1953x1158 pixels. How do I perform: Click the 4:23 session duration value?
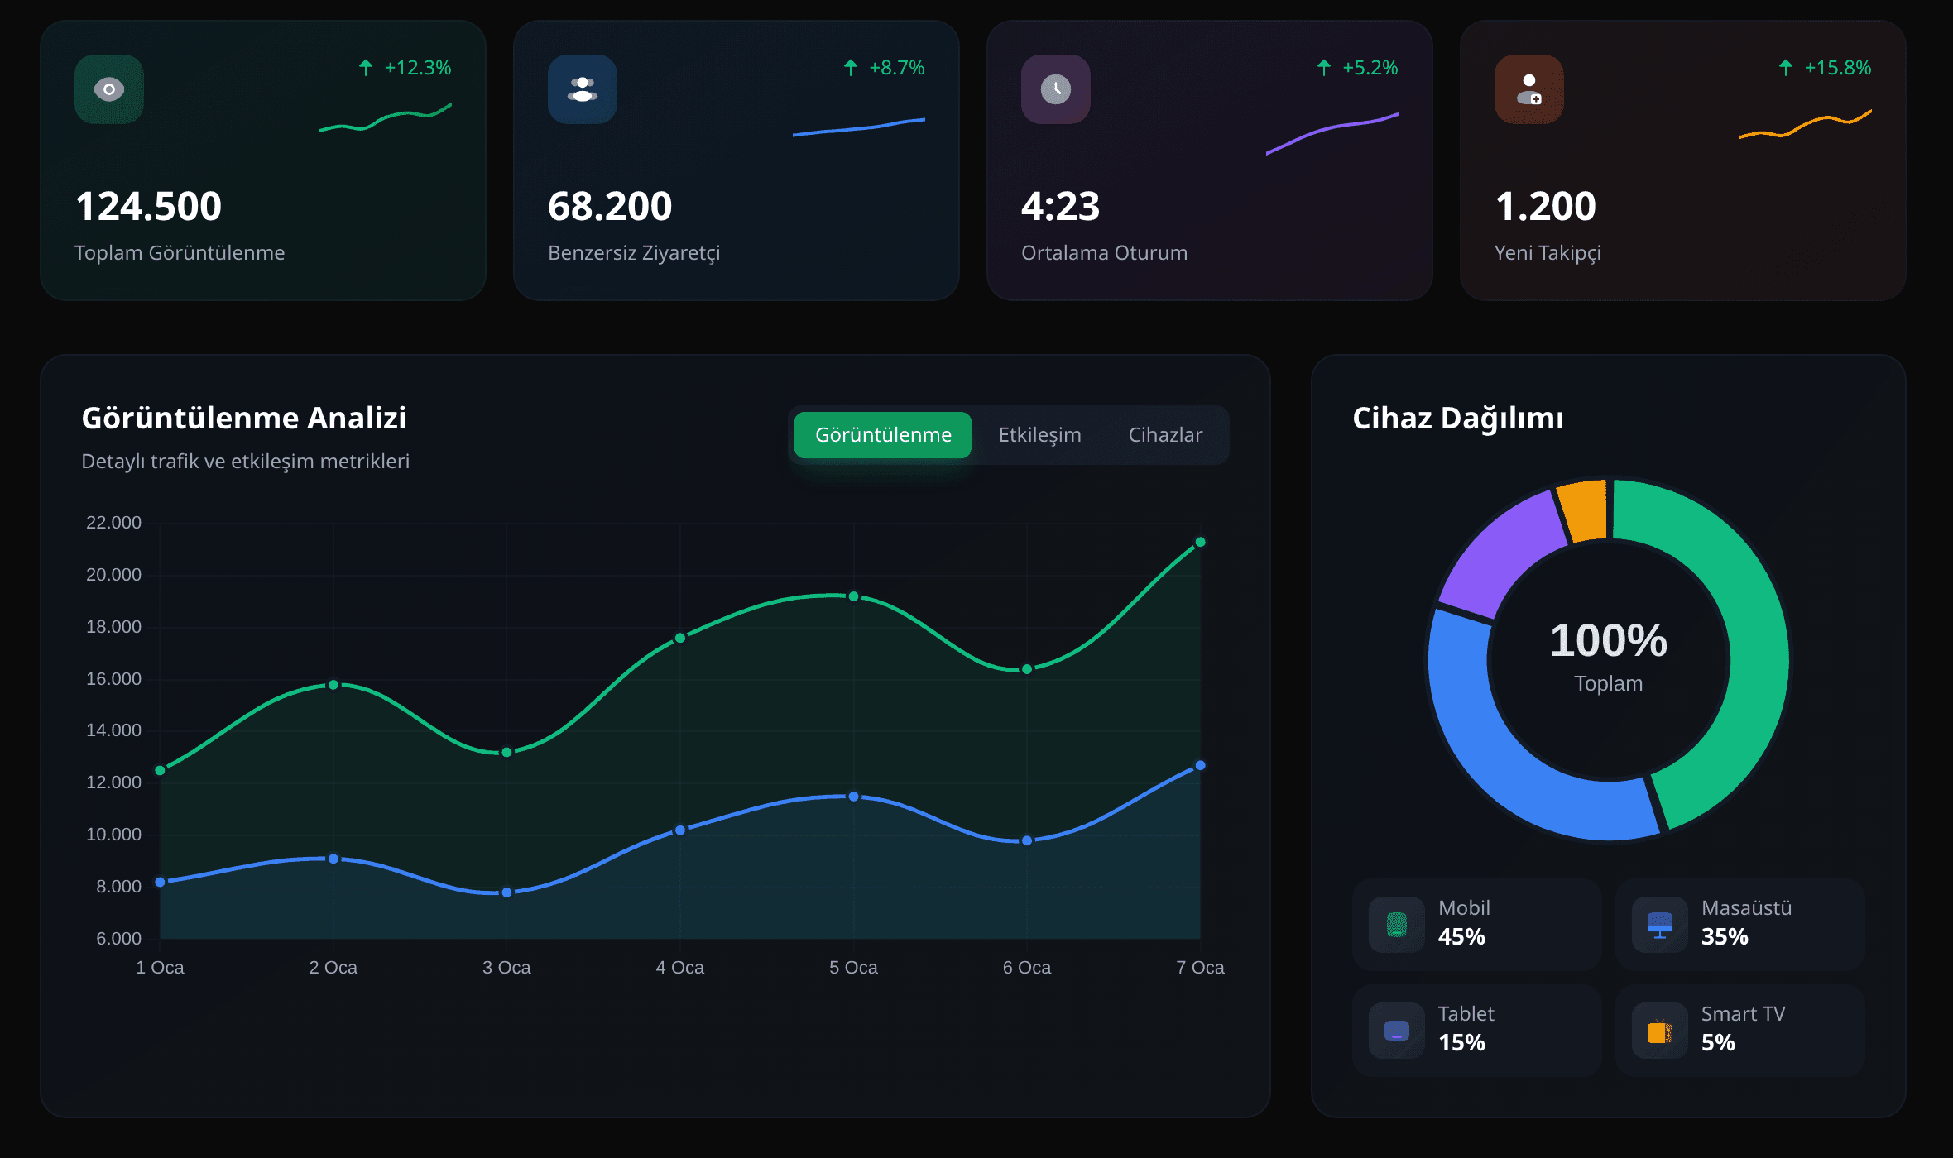coord(1060,206)
